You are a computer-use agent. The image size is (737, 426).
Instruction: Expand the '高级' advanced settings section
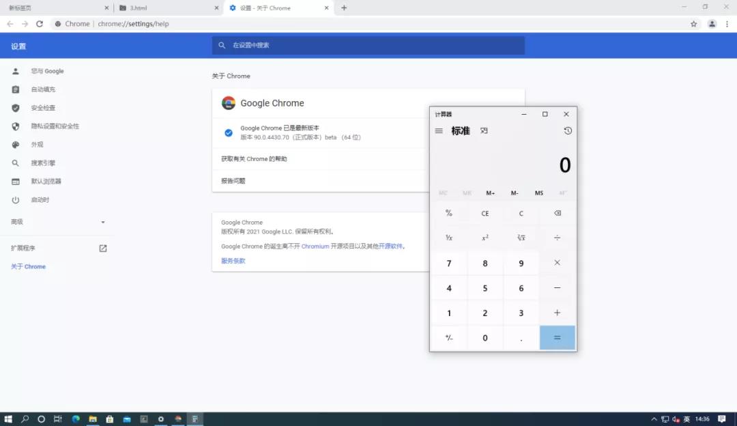tap(57, 222)
